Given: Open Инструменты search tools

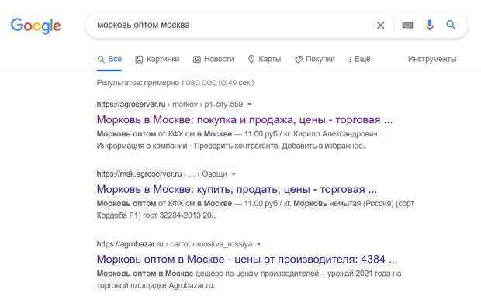Looking at the screenshot, I should (x=432, y=59).
